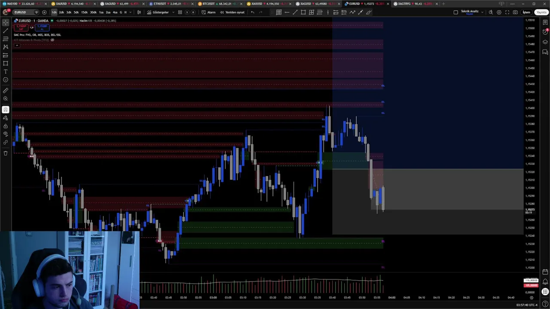This screenshot has height=309, width=550.
Task: Click the İşlem trade button
Action: [x=526, y=12]
